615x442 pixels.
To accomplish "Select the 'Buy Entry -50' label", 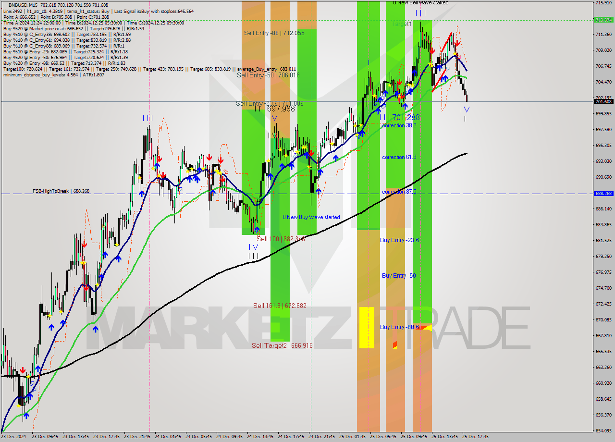I will click(399, 276).
